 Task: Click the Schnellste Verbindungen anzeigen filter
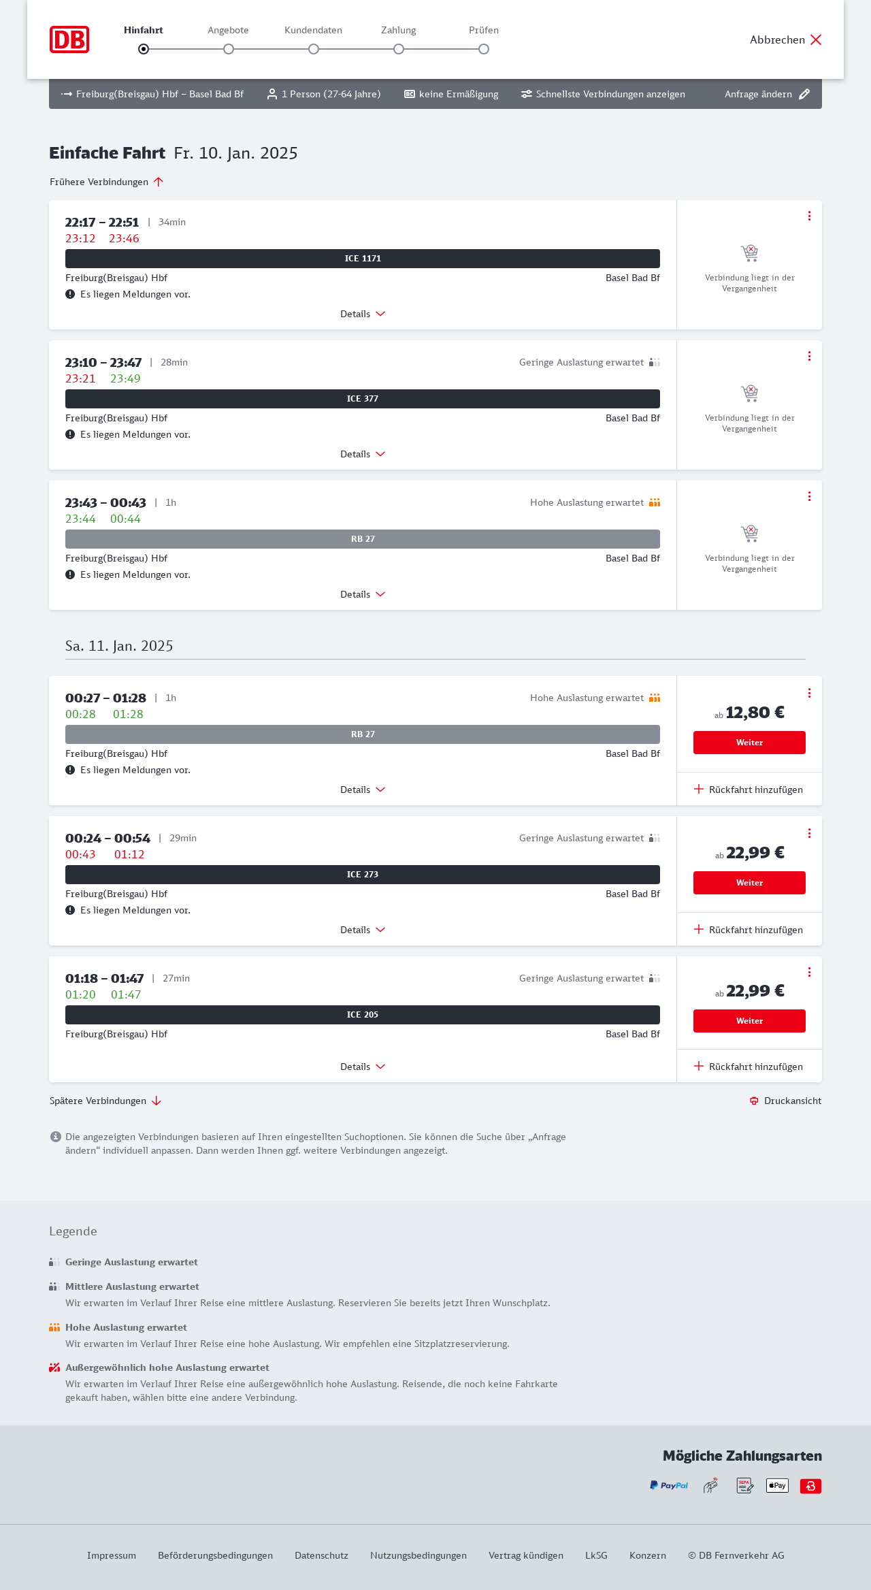coord(603,94)
